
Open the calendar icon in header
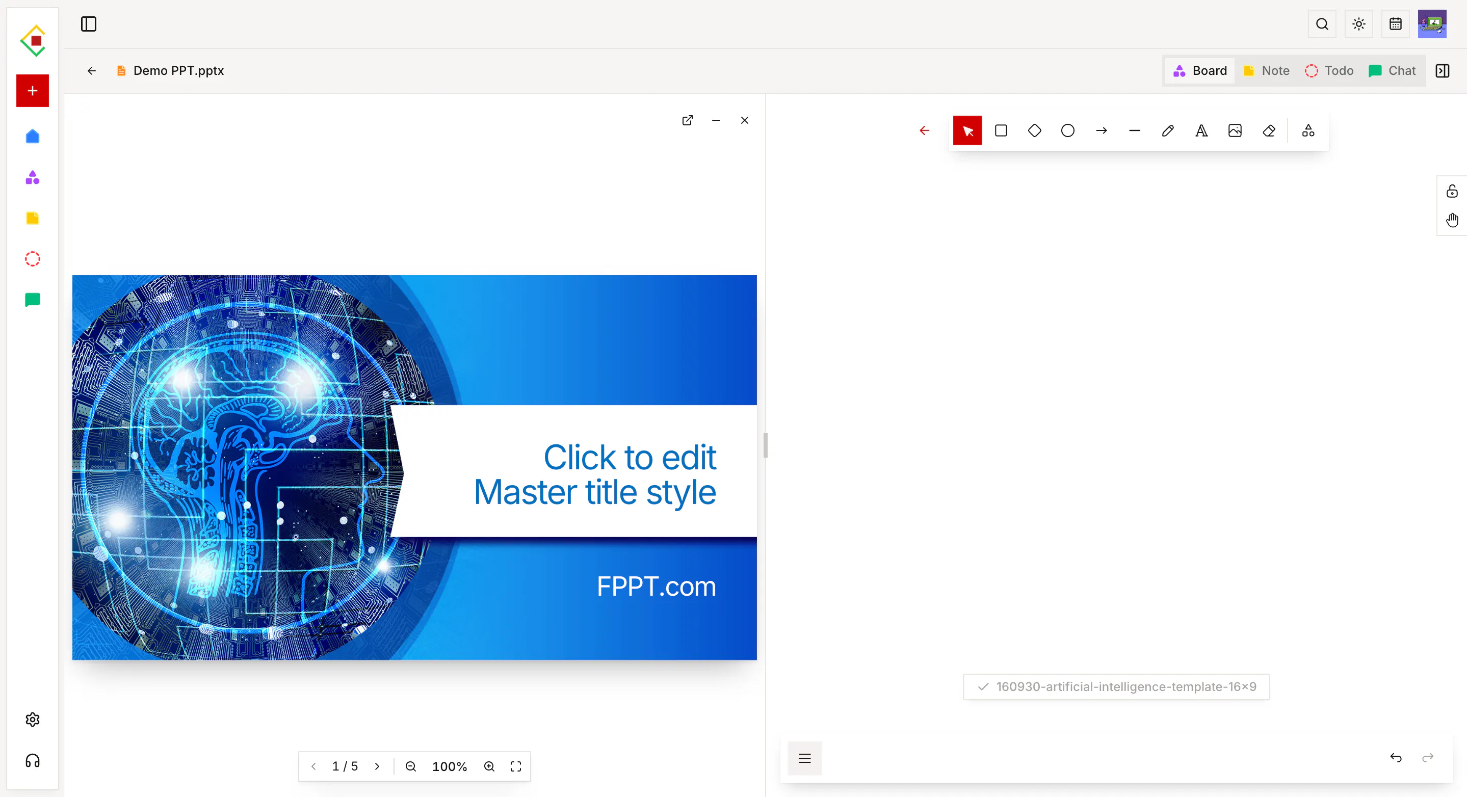pyautogui.click(x=1395, y=24)
